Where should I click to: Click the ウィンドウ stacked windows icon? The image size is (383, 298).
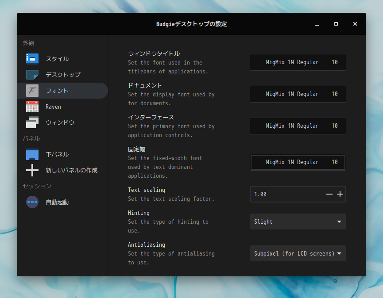click(x=32, y=122)
